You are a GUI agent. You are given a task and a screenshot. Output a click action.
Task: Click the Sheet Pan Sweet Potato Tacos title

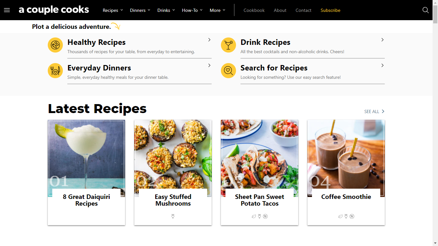click(x=259, y=200)
